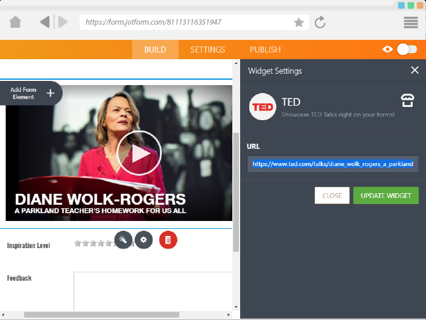Go to the browser home page
Screen dimensions: 426x320
[x=15, y=22]
